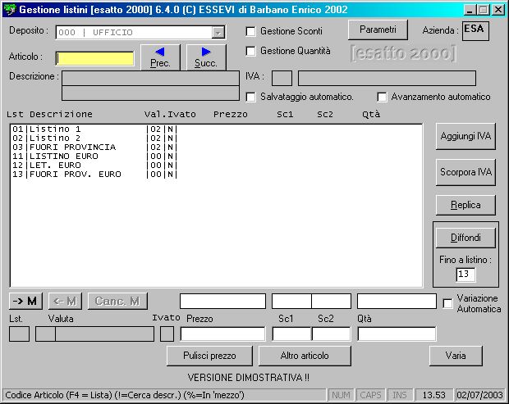
Task: Click the Aggiungi IVA button
Action: (x=465, y=136)
